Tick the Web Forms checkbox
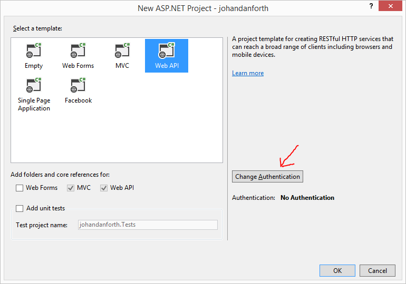This screenshot has height=284, width=406. pos(20,188)
